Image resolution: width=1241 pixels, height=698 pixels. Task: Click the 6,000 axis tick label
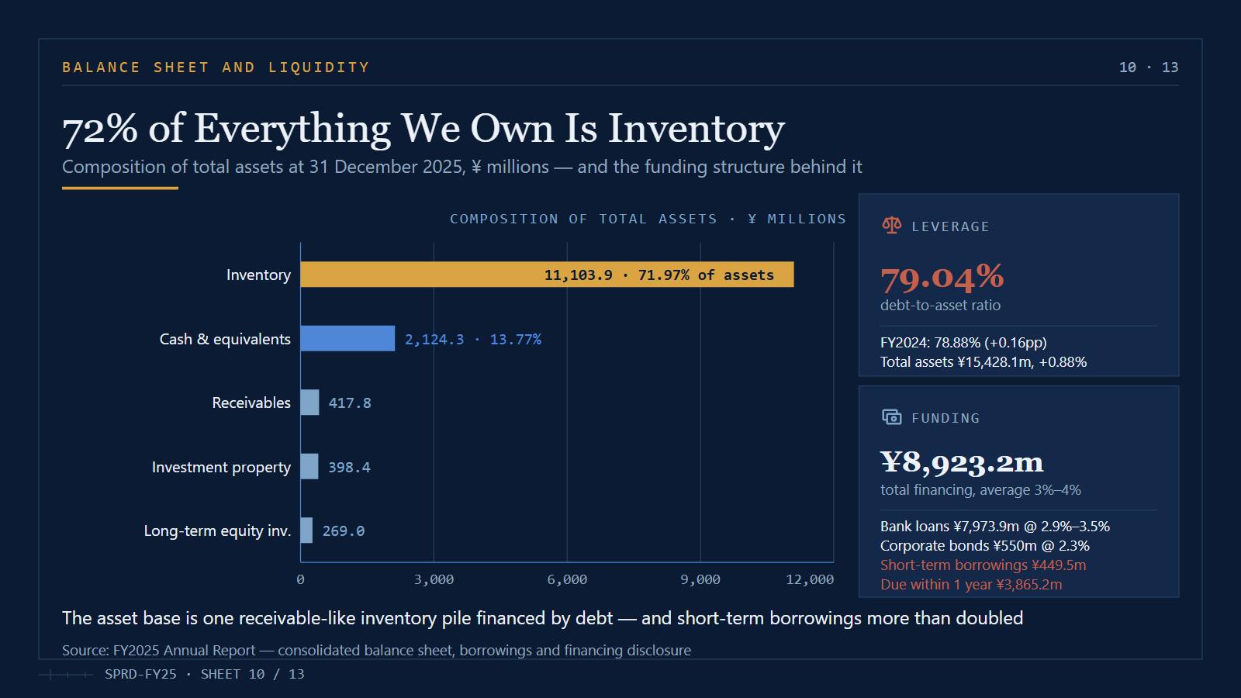click(567, 579)
